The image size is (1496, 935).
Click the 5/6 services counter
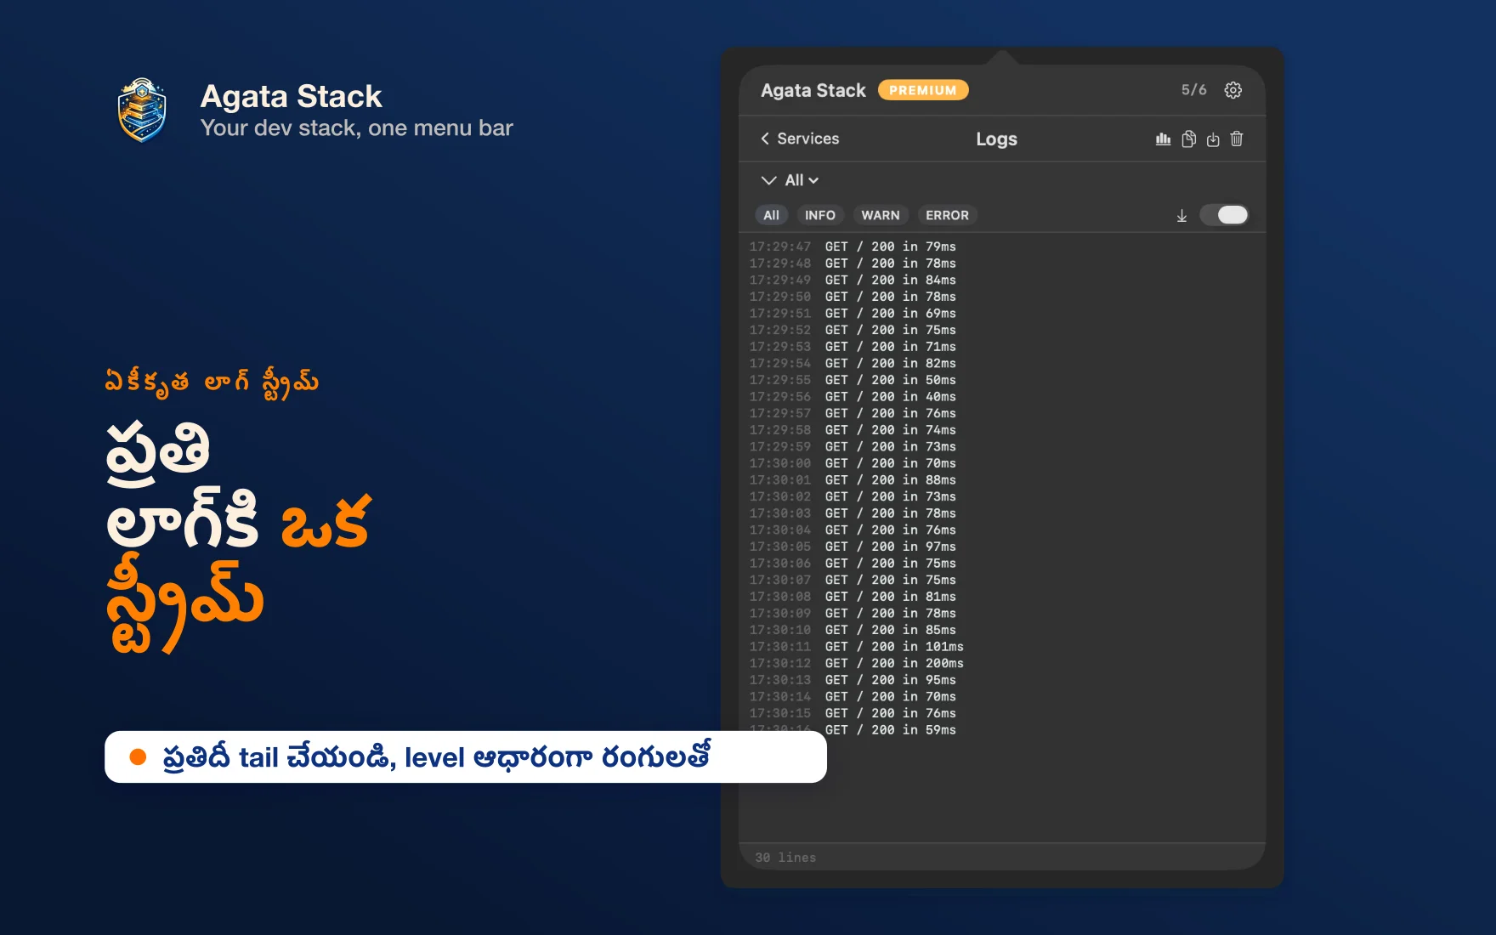(1193, 90)
